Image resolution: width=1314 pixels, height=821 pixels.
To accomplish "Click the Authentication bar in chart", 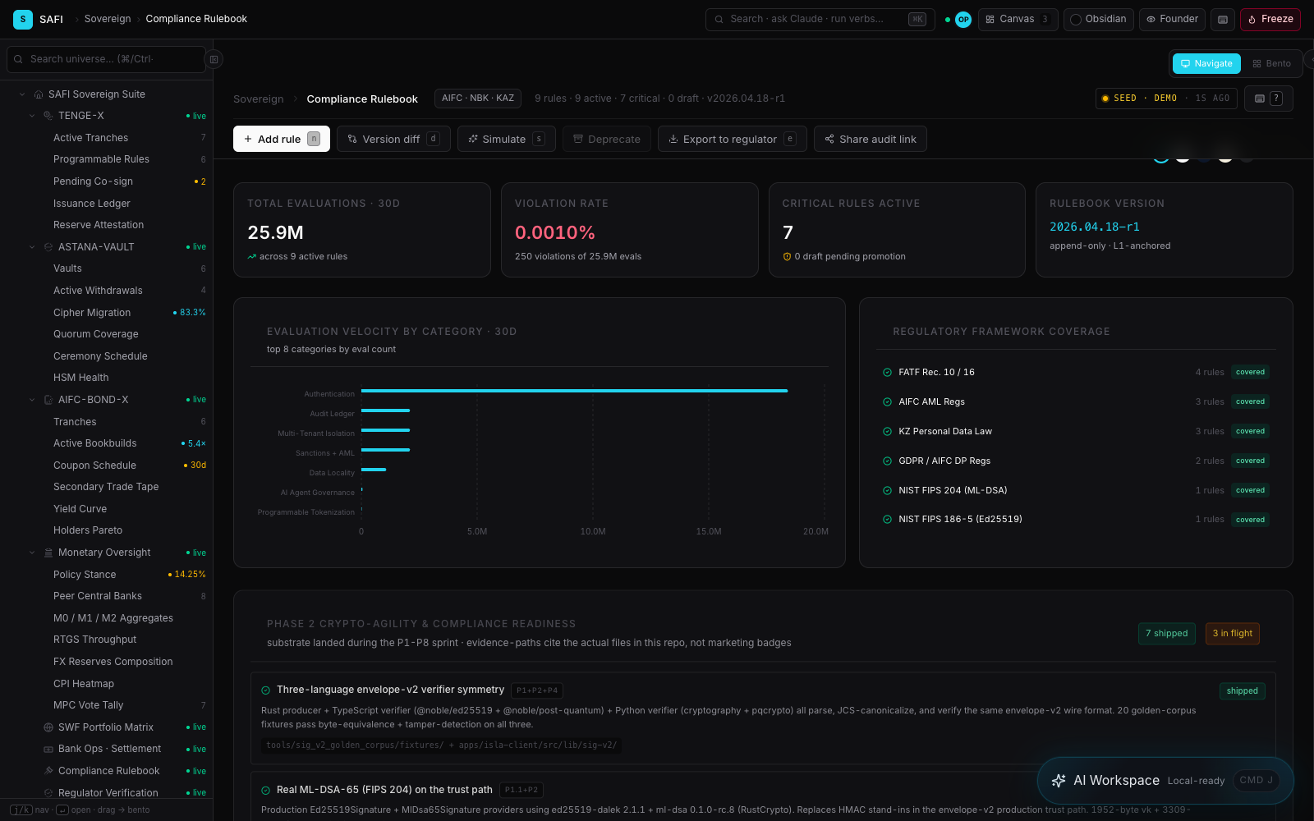I will [x=574, y=391].
